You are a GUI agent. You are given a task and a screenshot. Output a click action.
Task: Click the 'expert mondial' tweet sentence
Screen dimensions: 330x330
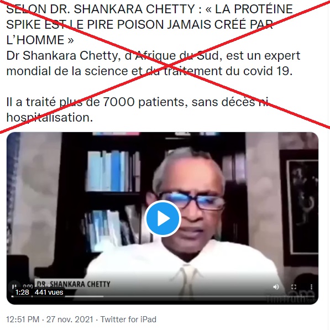tap(153, 63)
